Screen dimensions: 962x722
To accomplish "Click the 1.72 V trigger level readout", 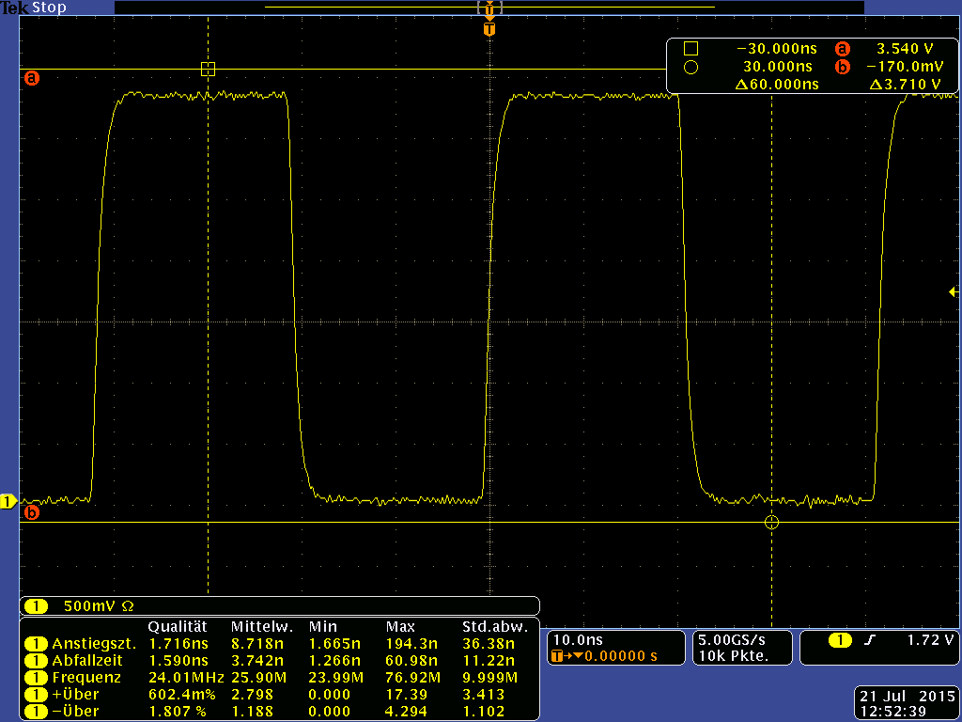I will [x=930, y=639].
